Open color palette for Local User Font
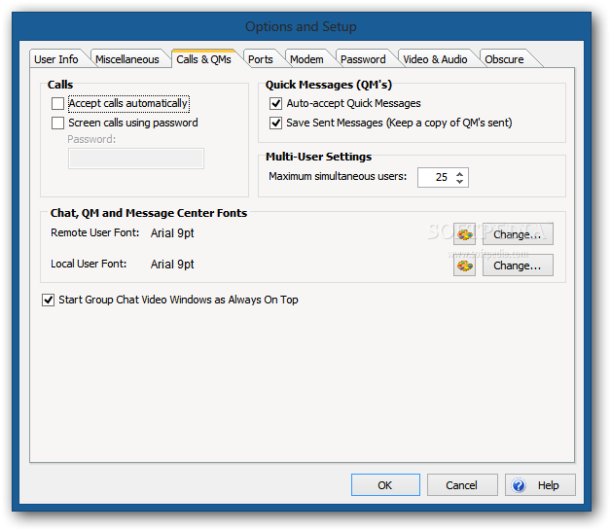611x531 pixels. pyautogui.click(x=464, y=265)
